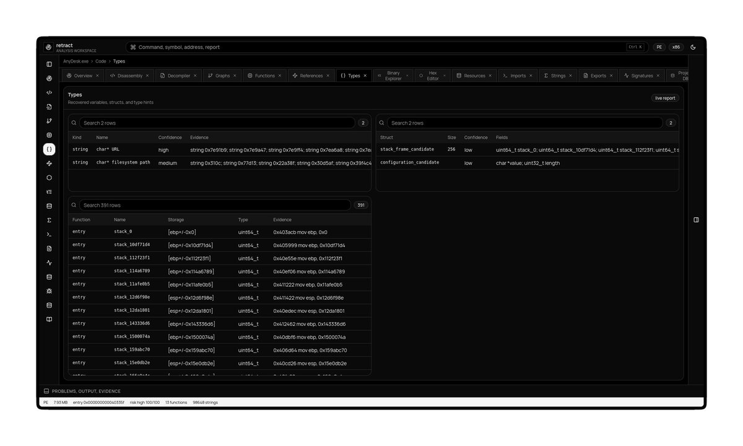Click the tree-list icon in the sidebar
The height and width of the screenshot is (446, 743).
pyautogui.click(x=49, y=192)
